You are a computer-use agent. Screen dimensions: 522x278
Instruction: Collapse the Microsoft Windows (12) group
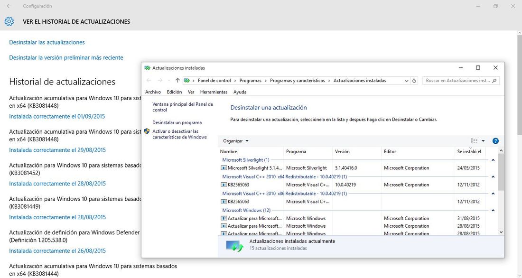[x=493, y=211]
